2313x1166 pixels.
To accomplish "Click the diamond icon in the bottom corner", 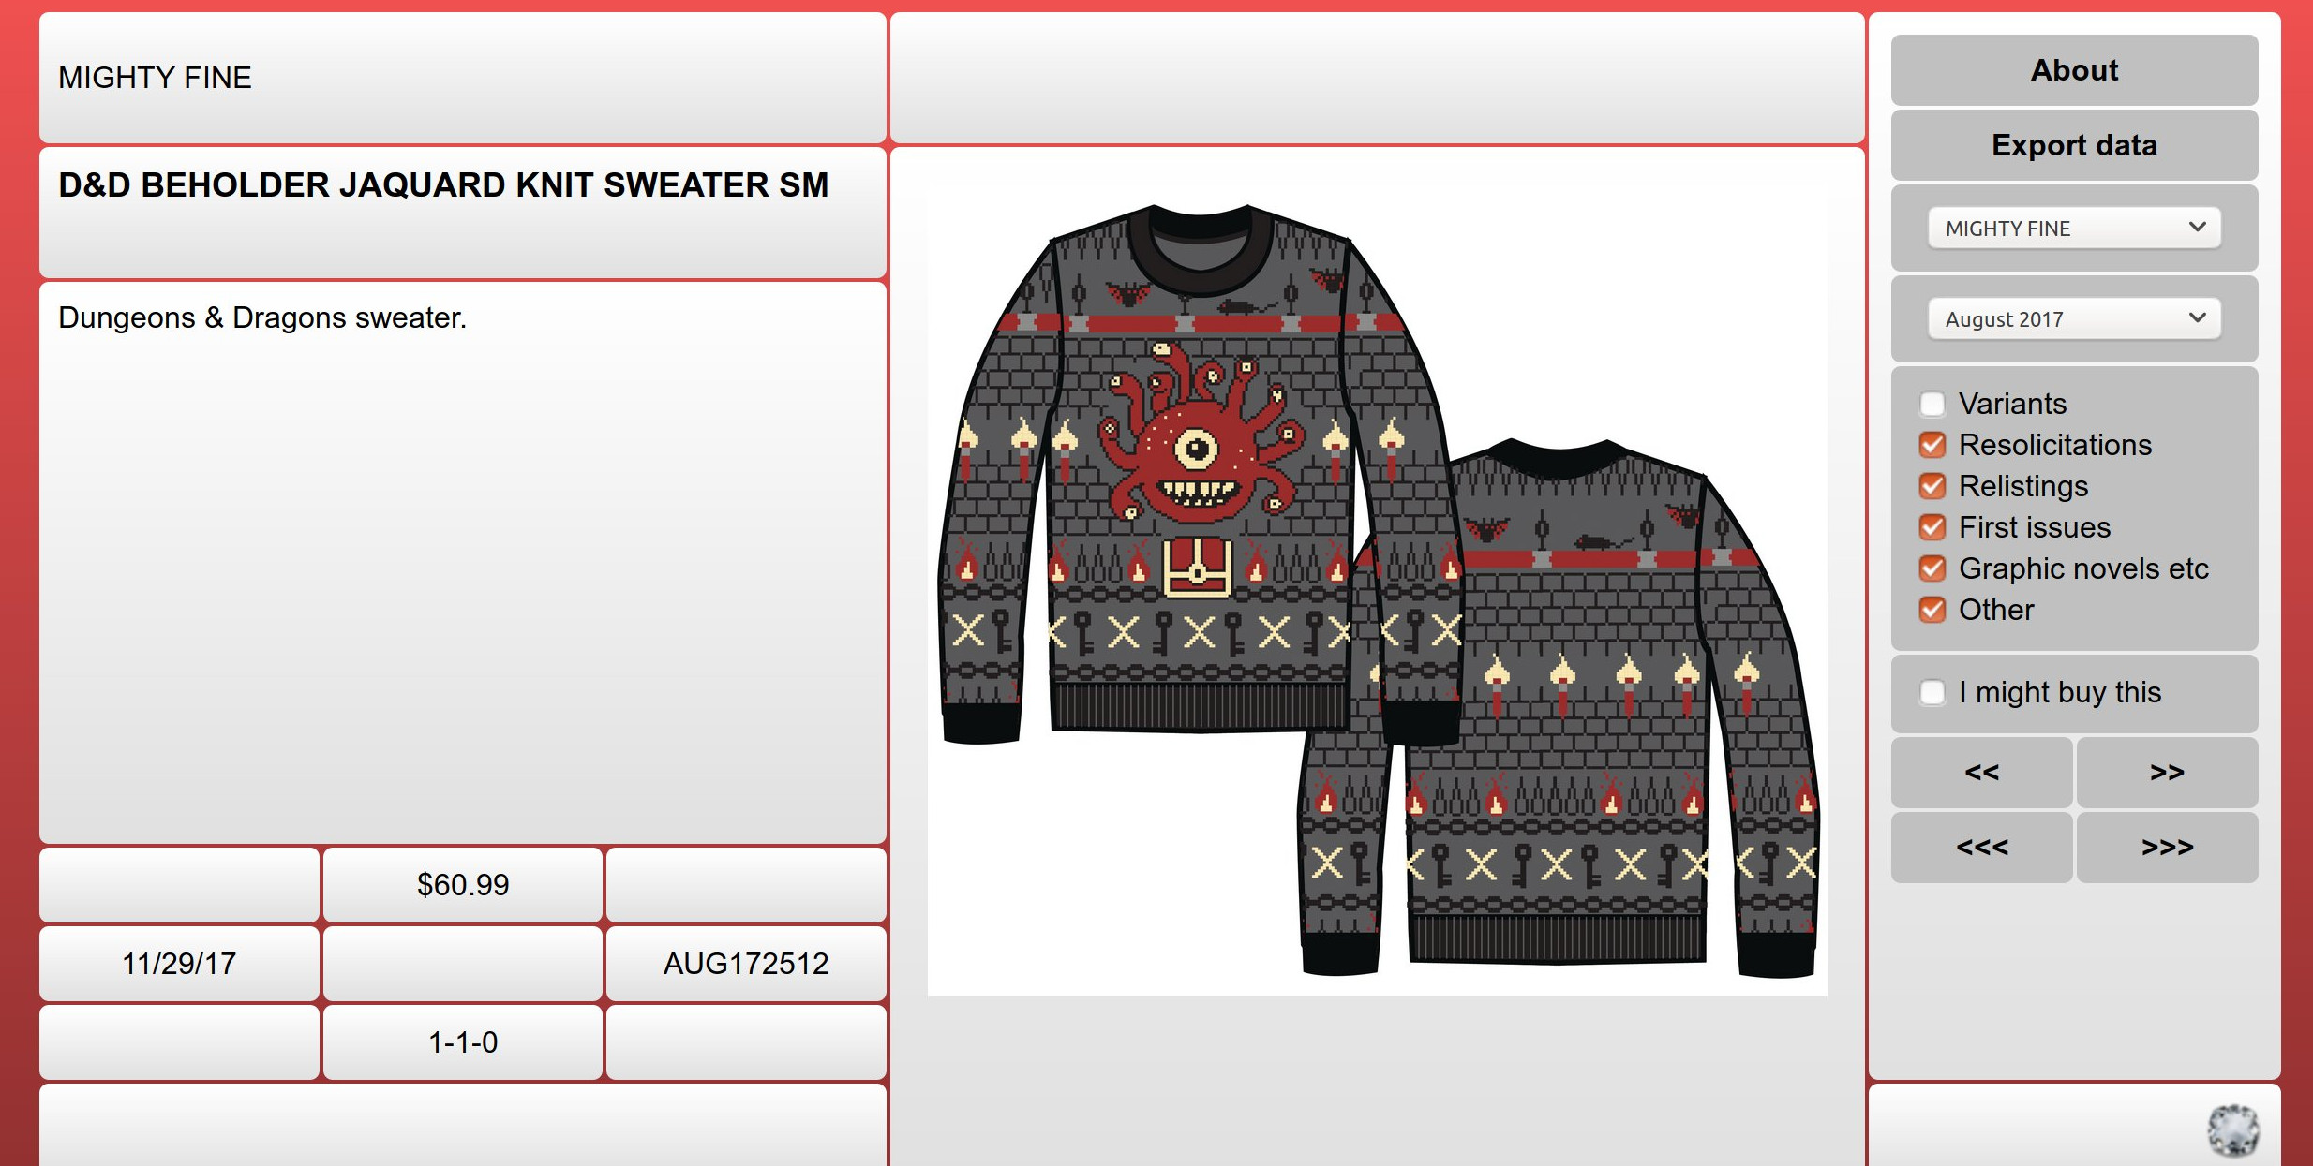I will coord(2232,1130).
